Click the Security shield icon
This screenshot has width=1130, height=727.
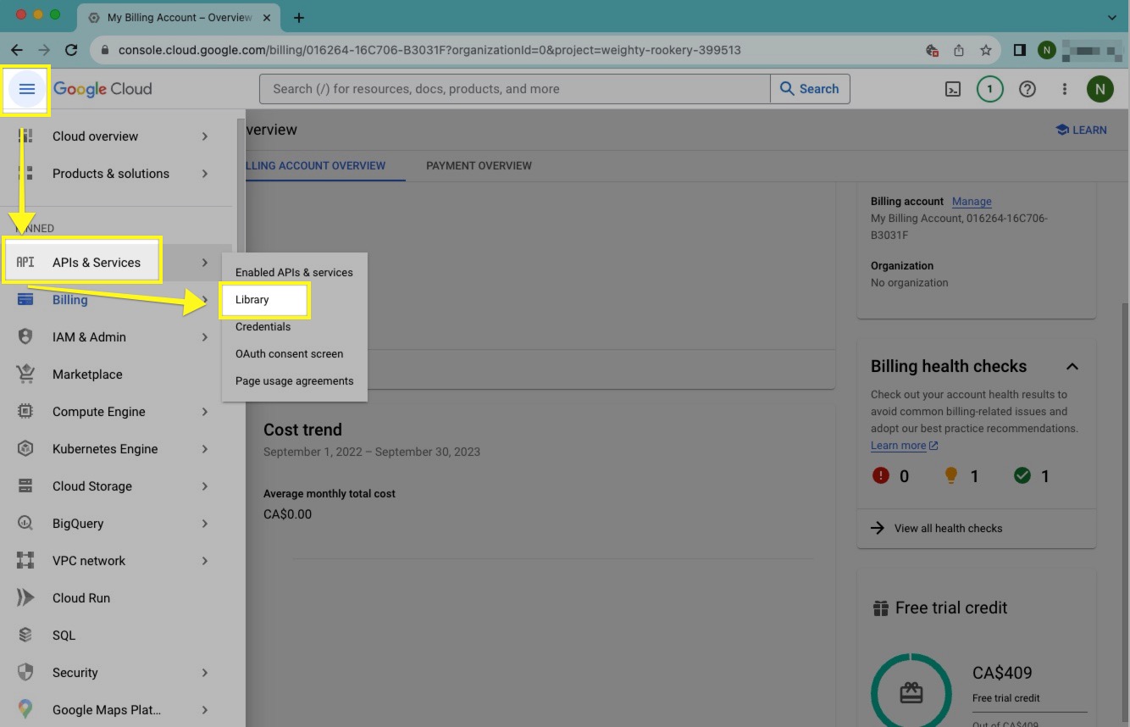(25, 673)
